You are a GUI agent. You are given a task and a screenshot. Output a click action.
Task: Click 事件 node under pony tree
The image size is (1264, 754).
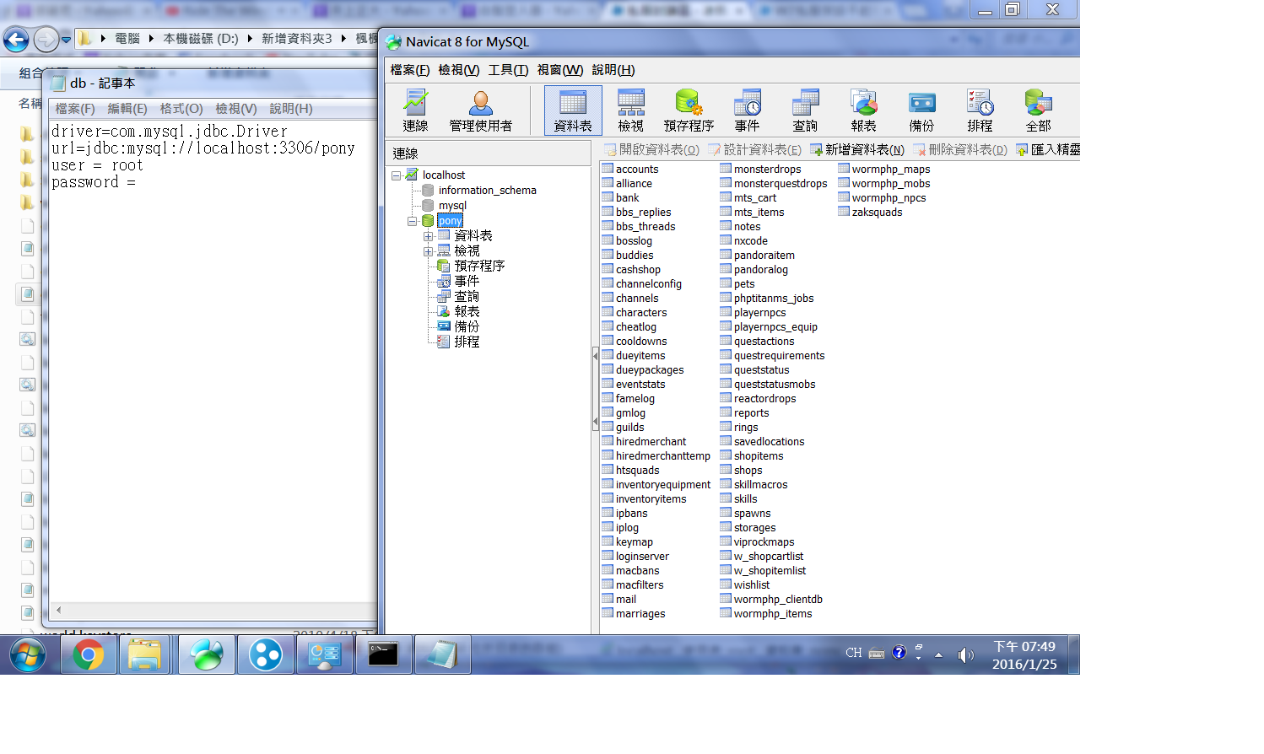pyautogui.click(x=467, y=281)
